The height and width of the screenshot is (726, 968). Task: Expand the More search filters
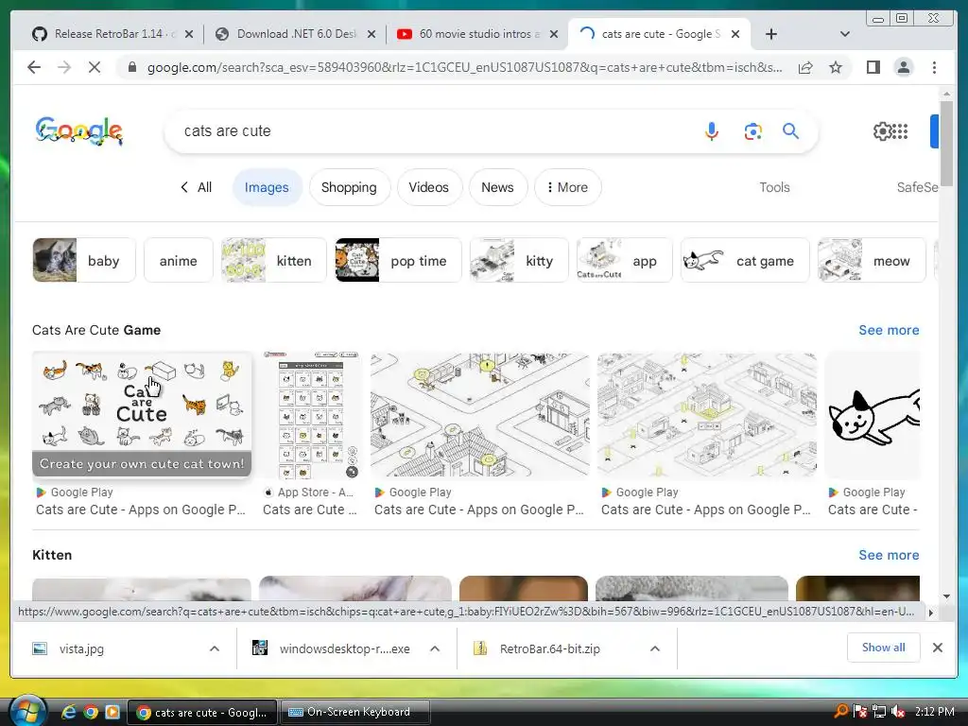[x=567, y=187]
